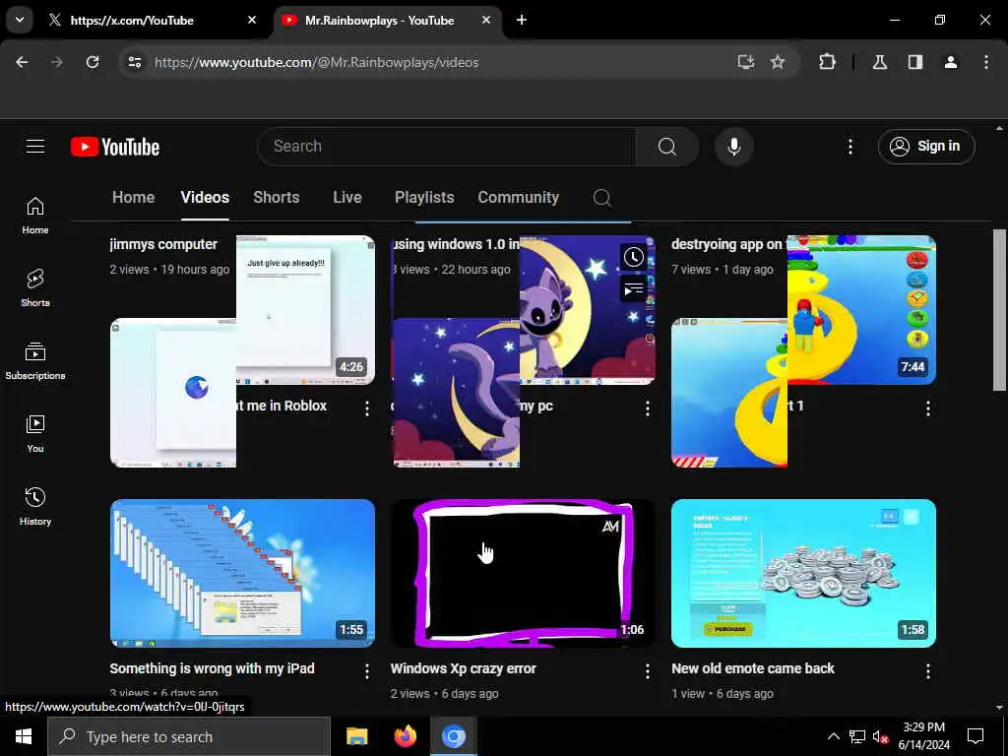Bookmark this page with the star
This screenshot has width=1008, height=756.
point(778,62)
